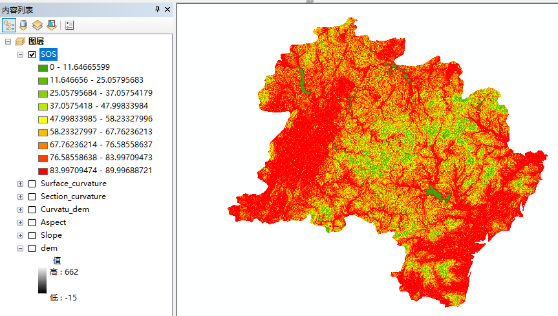Click the dem legend high value 662
Screen dimensions: 558x316
64,272
